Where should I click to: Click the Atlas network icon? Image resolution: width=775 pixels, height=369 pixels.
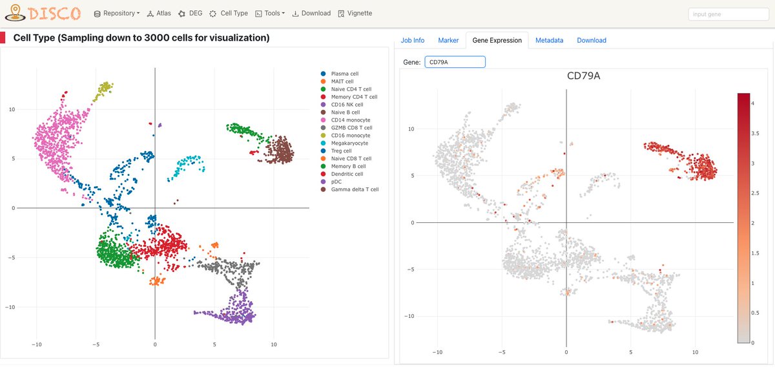(x=150, y=14)
